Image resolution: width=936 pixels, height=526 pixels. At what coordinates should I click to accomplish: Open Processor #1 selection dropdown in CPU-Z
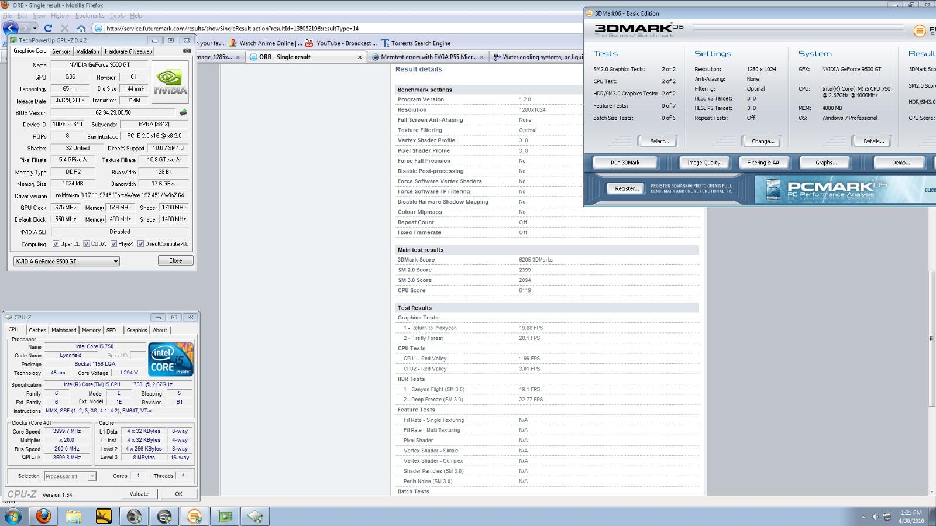coord(70,476)
